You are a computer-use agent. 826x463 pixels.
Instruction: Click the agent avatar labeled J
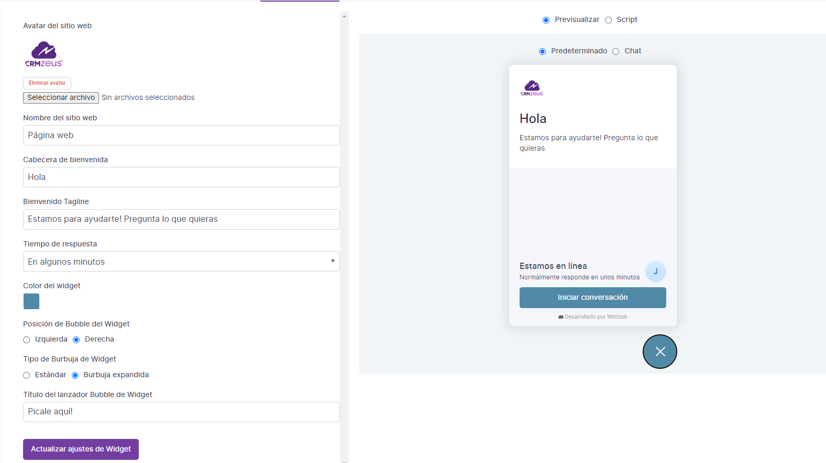click(655, 272)
